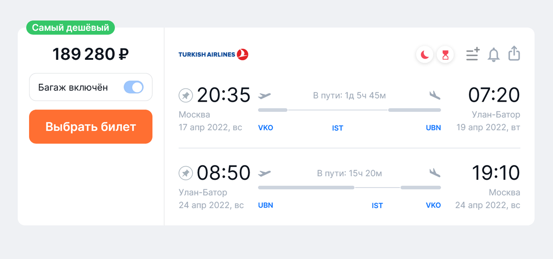The height and width of the screenshot is (259, 553).
Task: Click the 189 280 ₽ price
Action: [x=91, y=54]
